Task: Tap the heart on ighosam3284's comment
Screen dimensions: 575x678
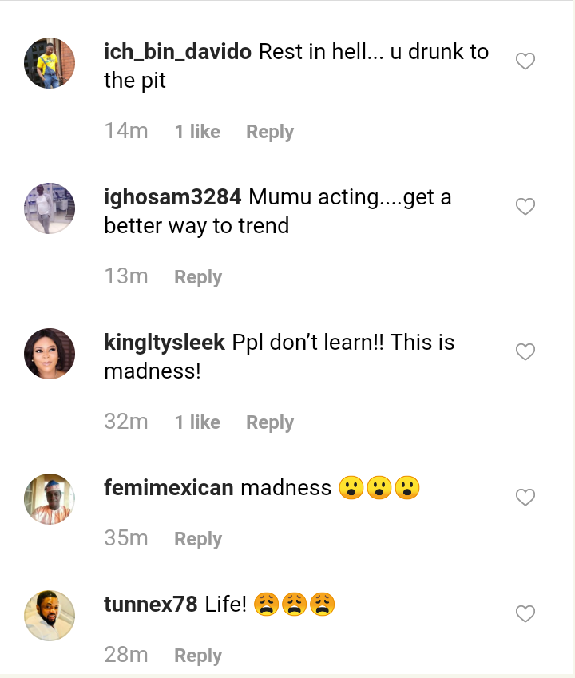Action: tap(525, 207)
